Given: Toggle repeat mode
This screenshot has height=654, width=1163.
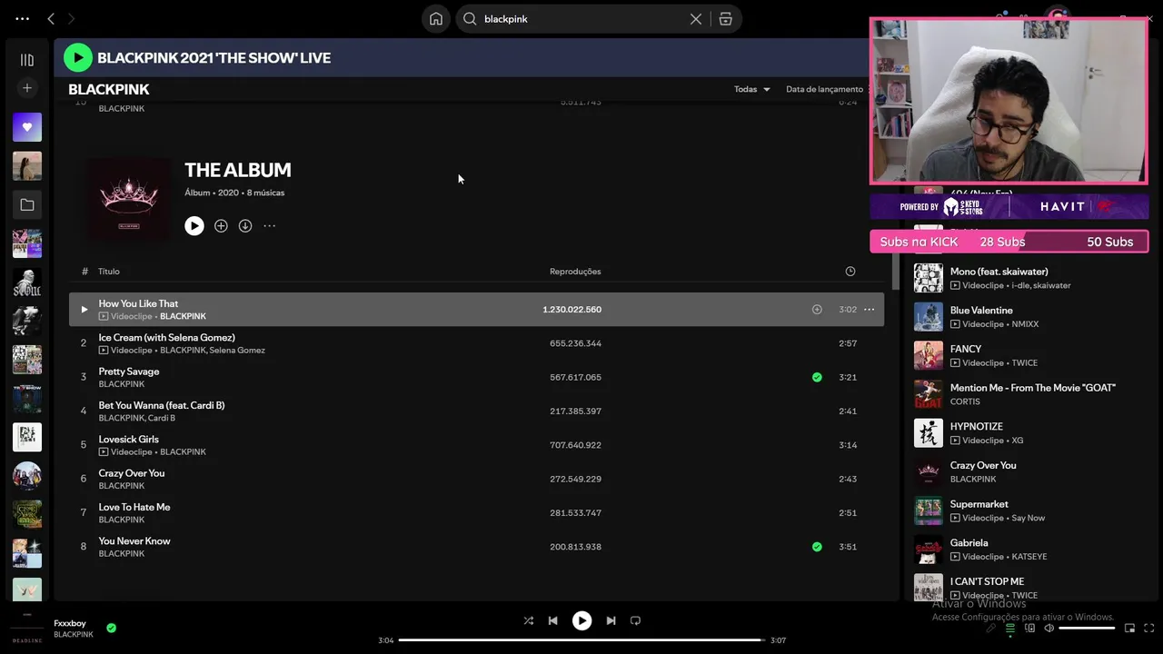Looking at the screenshot, I should click(x=635, y=621).
